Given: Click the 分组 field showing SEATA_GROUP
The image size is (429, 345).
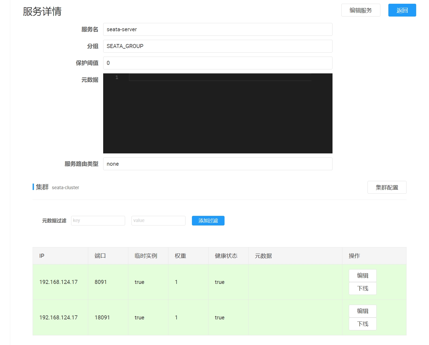Looking at the screenshot, I should tap(218, 46).
